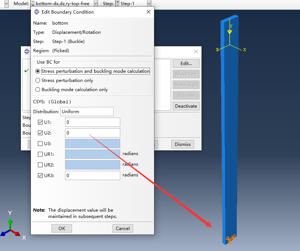300x251 pixels.
Task: Open the Distribution Uniform combo box
Action: pyautogui.click(x=87, y=111)
